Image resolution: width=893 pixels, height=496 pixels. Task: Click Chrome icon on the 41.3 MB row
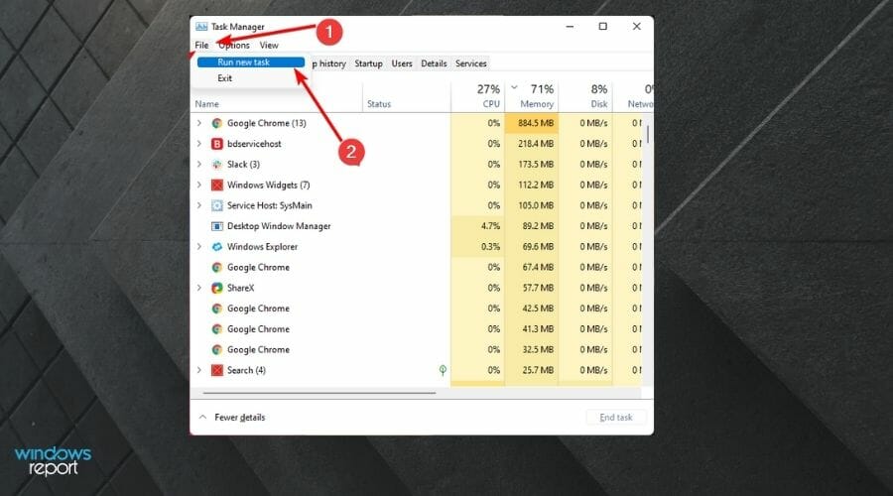[x=217, y=329]
